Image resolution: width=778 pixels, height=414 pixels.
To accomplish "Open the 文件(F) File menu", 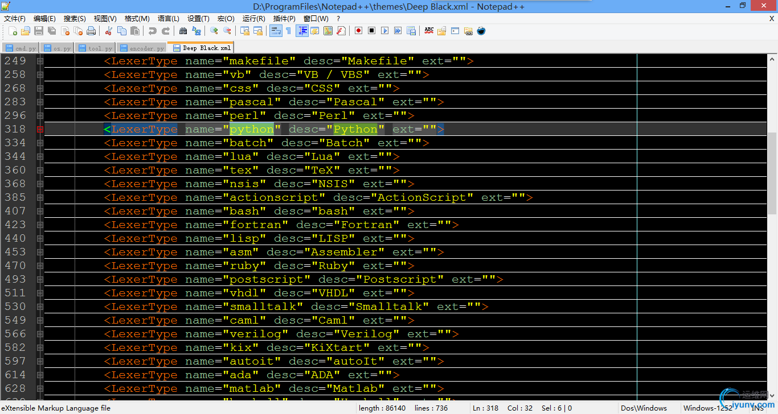I will coord(15,19).
